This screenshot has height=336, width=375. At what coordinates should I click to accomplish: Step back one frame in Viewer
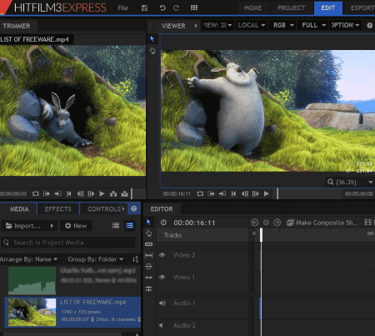coord(245,193)
